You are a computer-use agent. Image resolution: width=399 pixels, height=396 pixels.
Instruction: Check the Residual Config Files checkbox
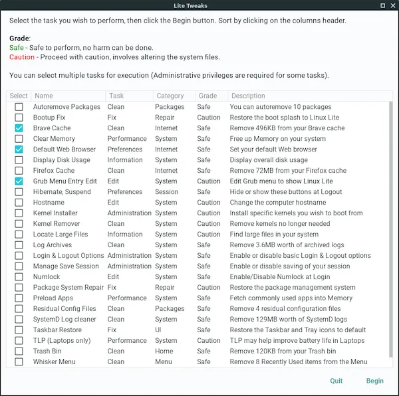(19, 308)
